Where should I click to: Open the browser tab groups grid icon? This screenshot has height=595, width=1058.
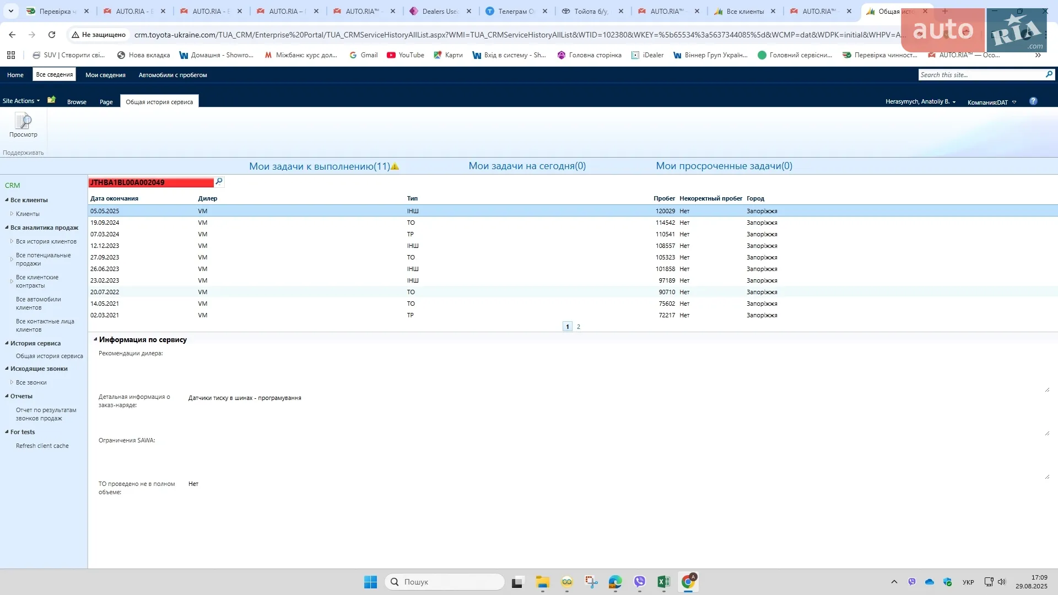pos(11,55)
